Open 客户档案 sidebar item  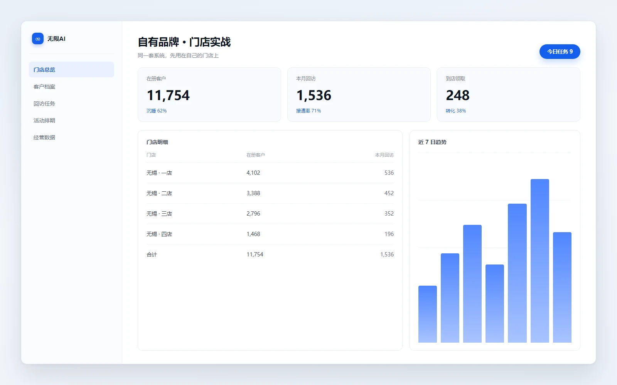(71, 87)
